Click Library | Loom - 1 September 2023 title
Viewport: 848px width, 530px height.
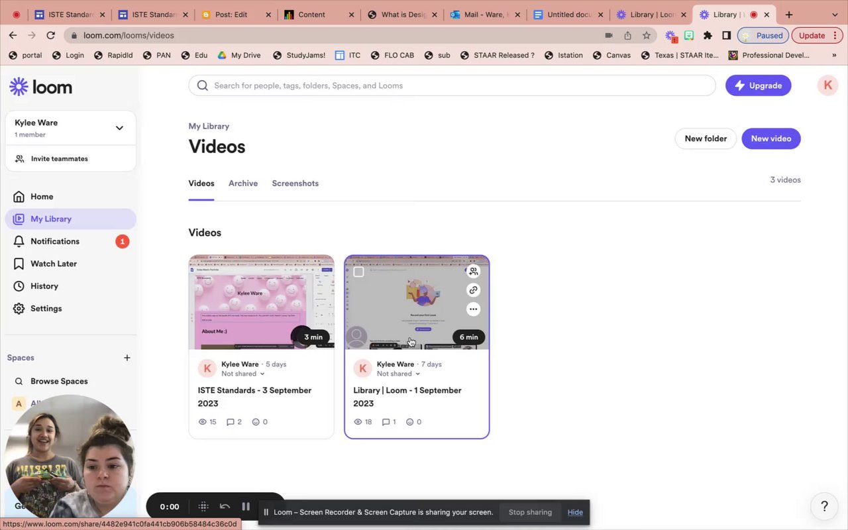pos(407,397)
